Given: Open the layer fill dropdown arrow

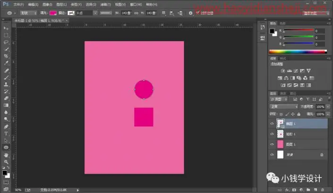Looking at the screenshot, I should pyautogui.click(x=328, y=114).
